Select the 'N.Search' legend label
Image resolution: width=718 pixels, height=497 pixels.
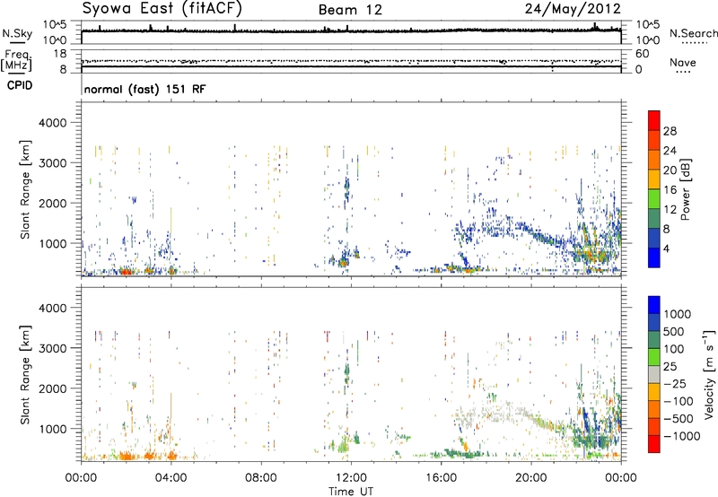(x=694, y=33)
